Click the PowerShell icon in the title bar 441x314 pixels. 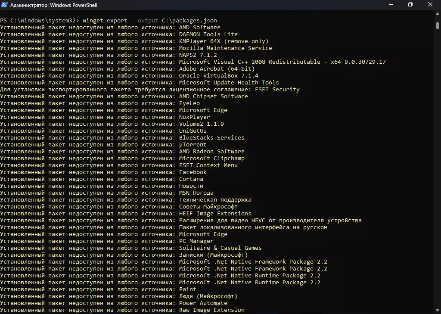(x=4, y=5)
